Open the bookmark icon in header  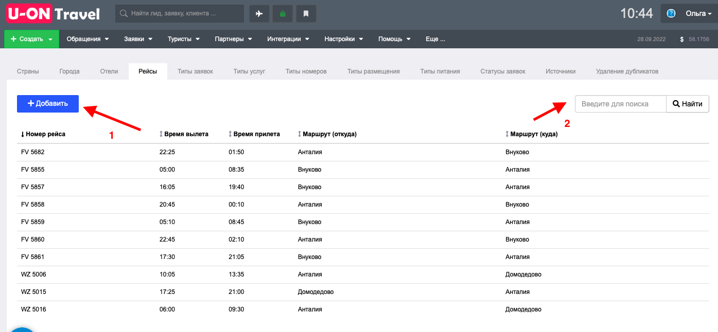pyautogui.click(x=306, y=14)
